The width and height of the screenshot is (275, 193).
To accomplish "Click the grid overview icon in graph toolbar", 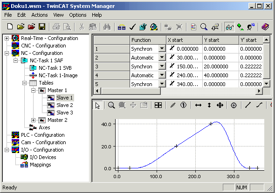I will click(x=158, y=105).
